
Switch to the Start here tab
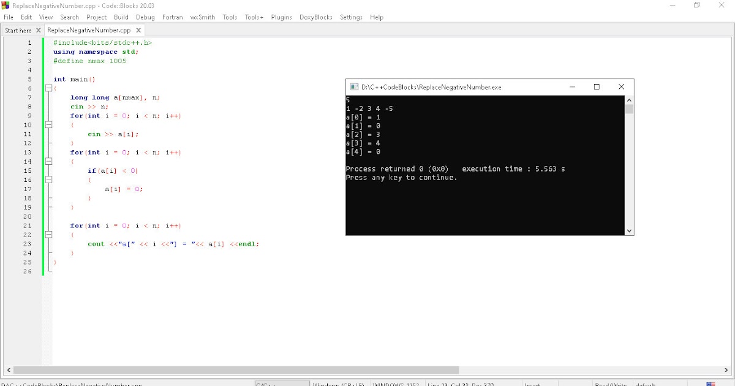click(18, 29)
